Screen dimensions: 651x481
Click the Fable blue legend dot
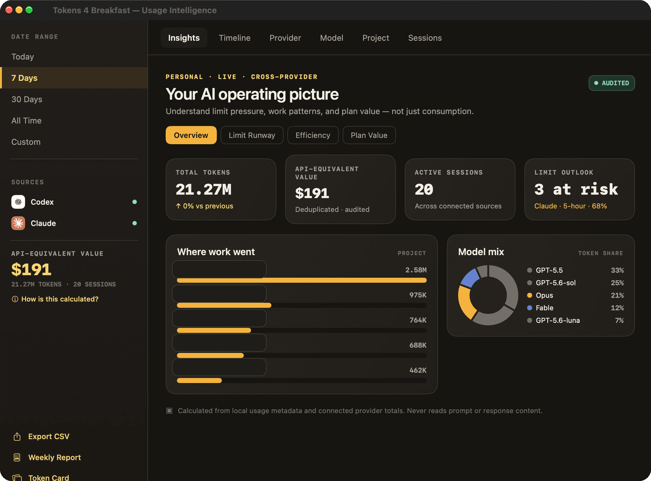(529, 308)
